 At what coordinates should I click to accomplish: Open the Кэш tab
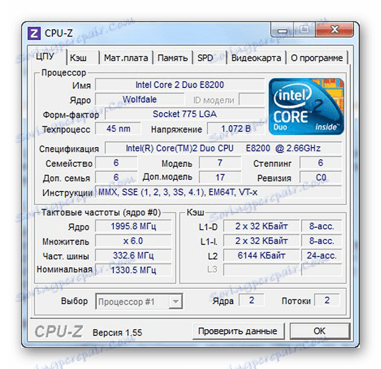(83, 58)
